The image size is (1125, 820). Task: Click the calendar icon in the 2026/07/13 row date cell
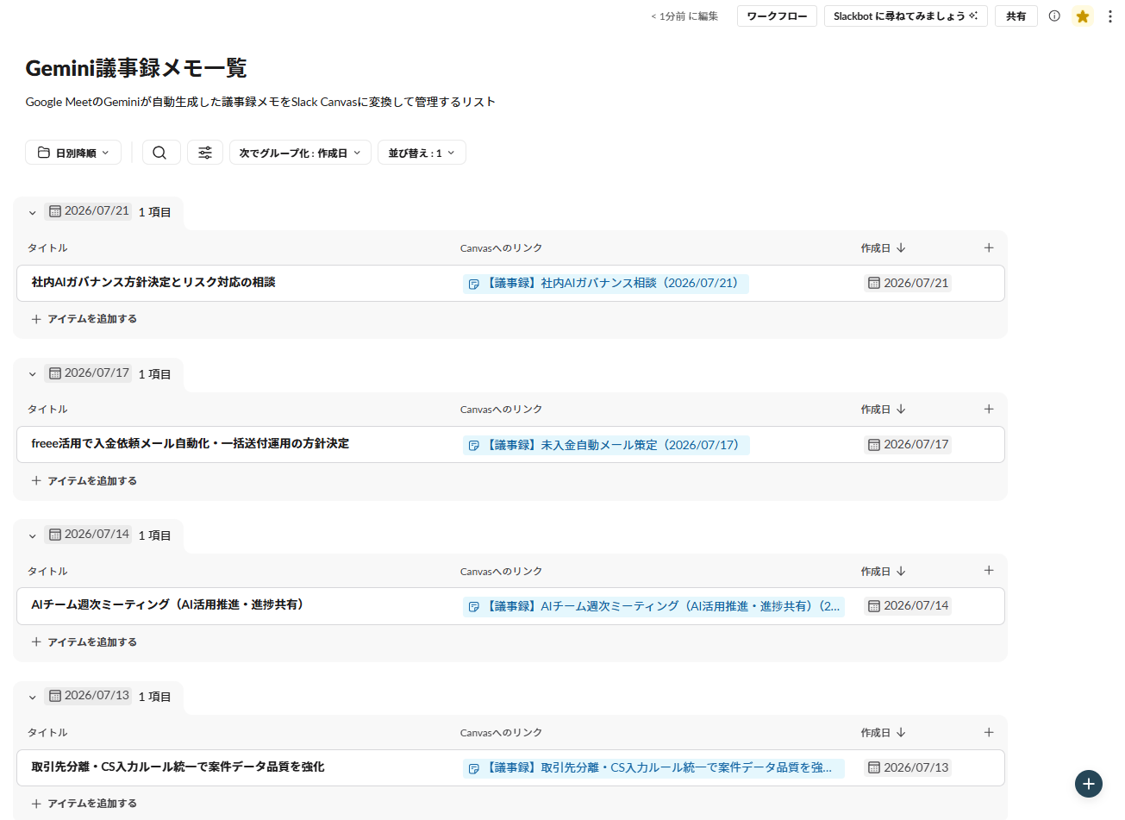(874, 767)
